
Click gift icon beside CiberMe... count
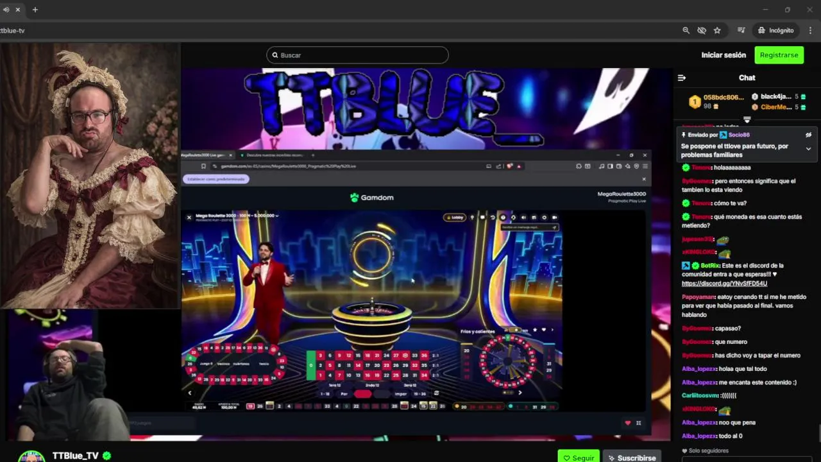803,107
